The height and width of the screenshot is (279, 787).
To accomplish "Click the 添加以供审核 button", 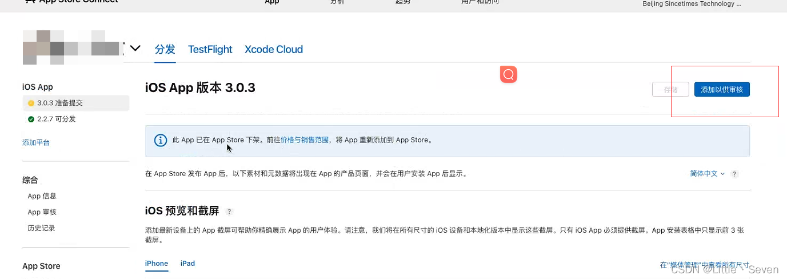I will (x=722, y=90).
